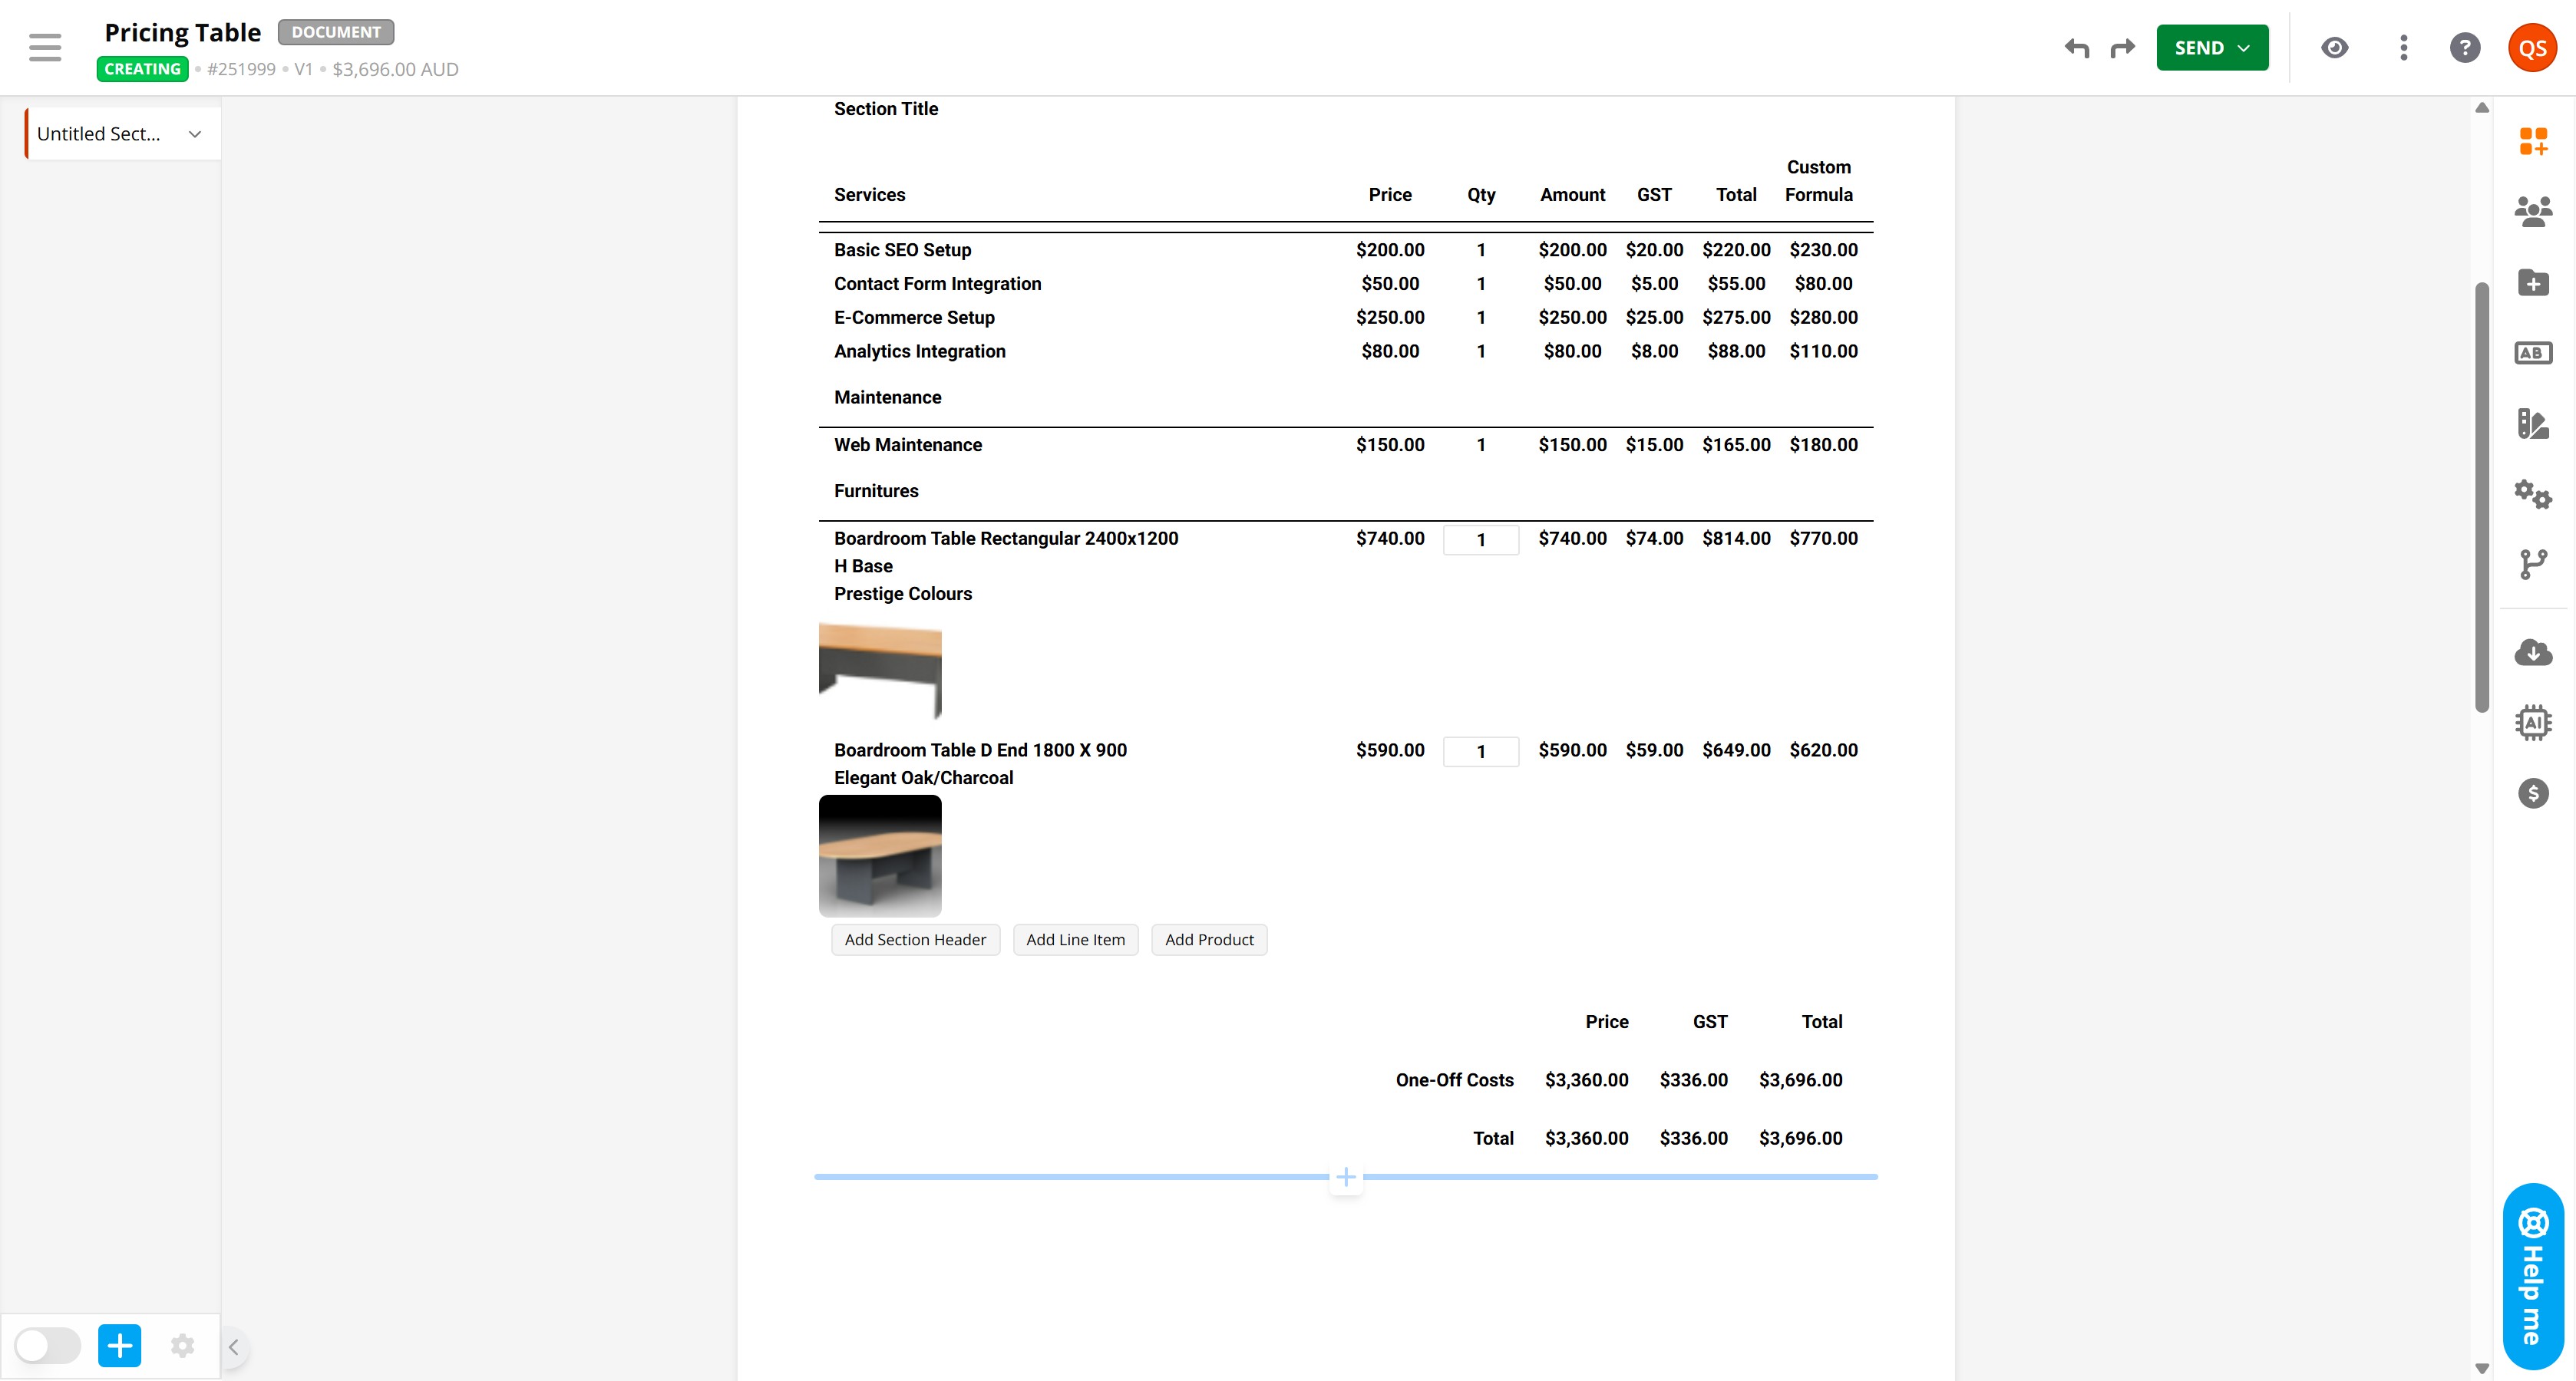Click the cloud download icon
This screenshot has width=2576, height=1381.
coord(2532,653)
